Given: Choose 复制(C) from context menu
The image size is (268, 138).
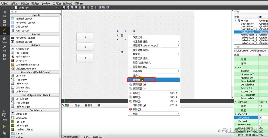Looking at the screenshot, I should coord(154,97).
